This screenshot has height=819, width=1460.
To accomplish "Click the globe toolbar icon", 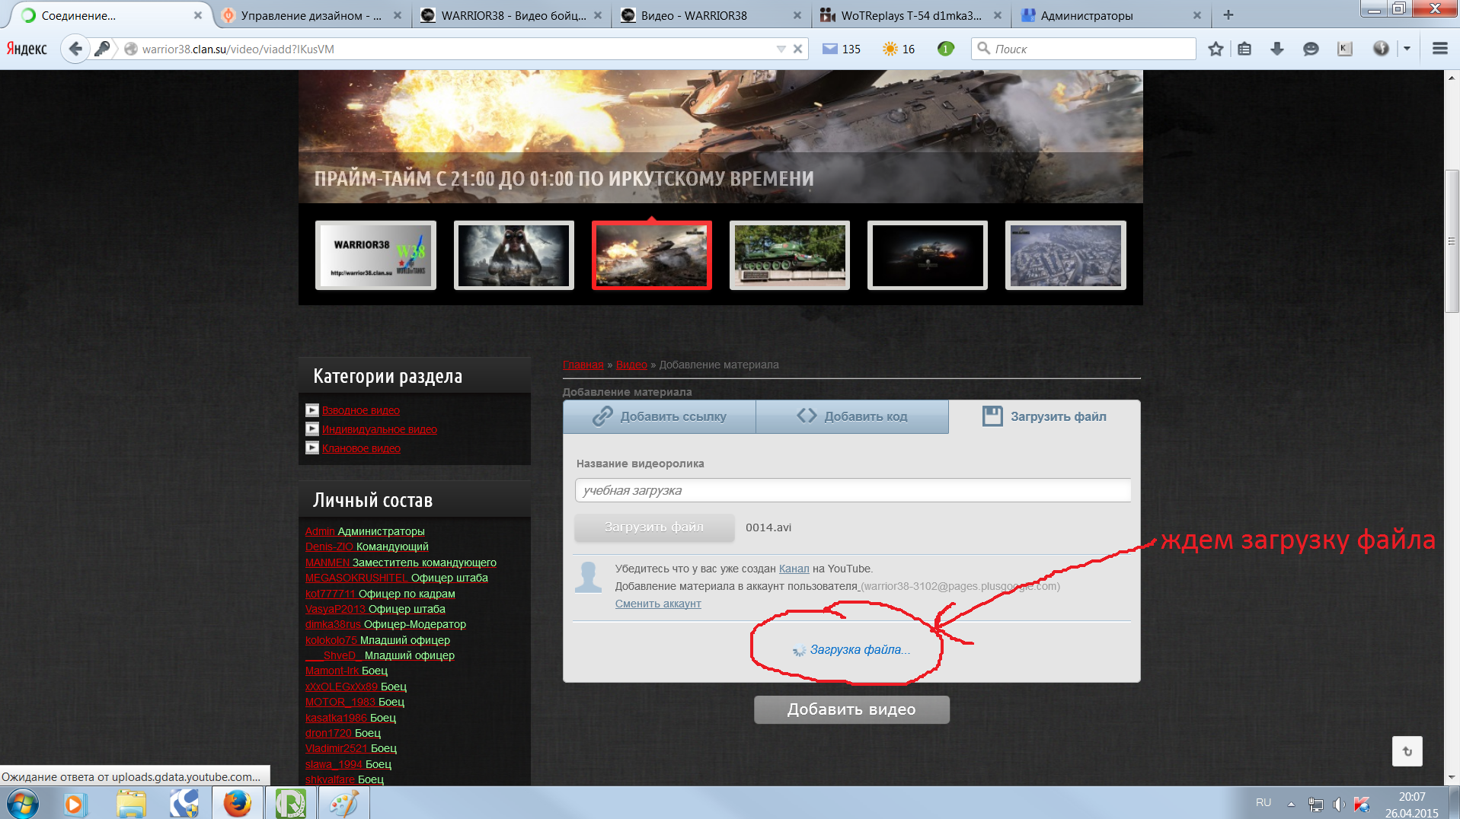I will [x=1381, y=49].
